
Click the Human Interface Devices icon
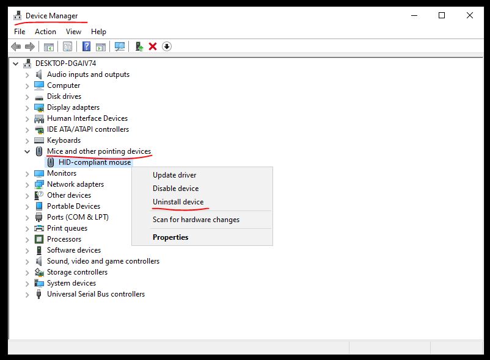click(39, 118)
